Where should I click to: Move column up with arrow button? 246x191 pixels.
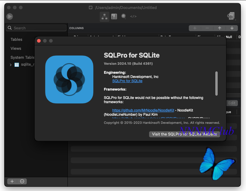[x=220, y=28]
